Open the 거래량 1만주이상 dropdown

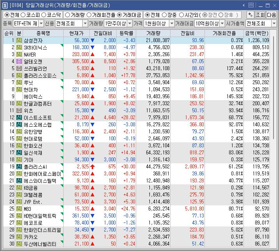[130, 23]
